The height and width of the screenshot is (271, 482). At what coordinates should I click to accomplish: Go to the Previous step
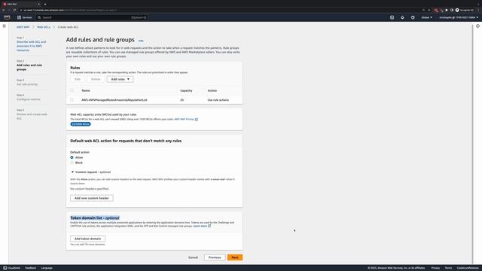[215, 257]
